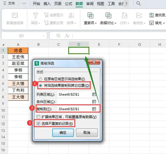This screenshot has height=154, width=166.
Task: Click the 确定 button
Action: [63, 133]
